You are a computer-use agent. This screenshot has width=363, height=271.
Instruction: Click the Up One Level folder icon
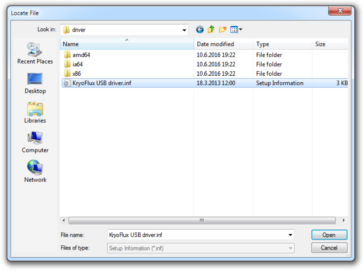pyautogui.click(x=211, y=30)
